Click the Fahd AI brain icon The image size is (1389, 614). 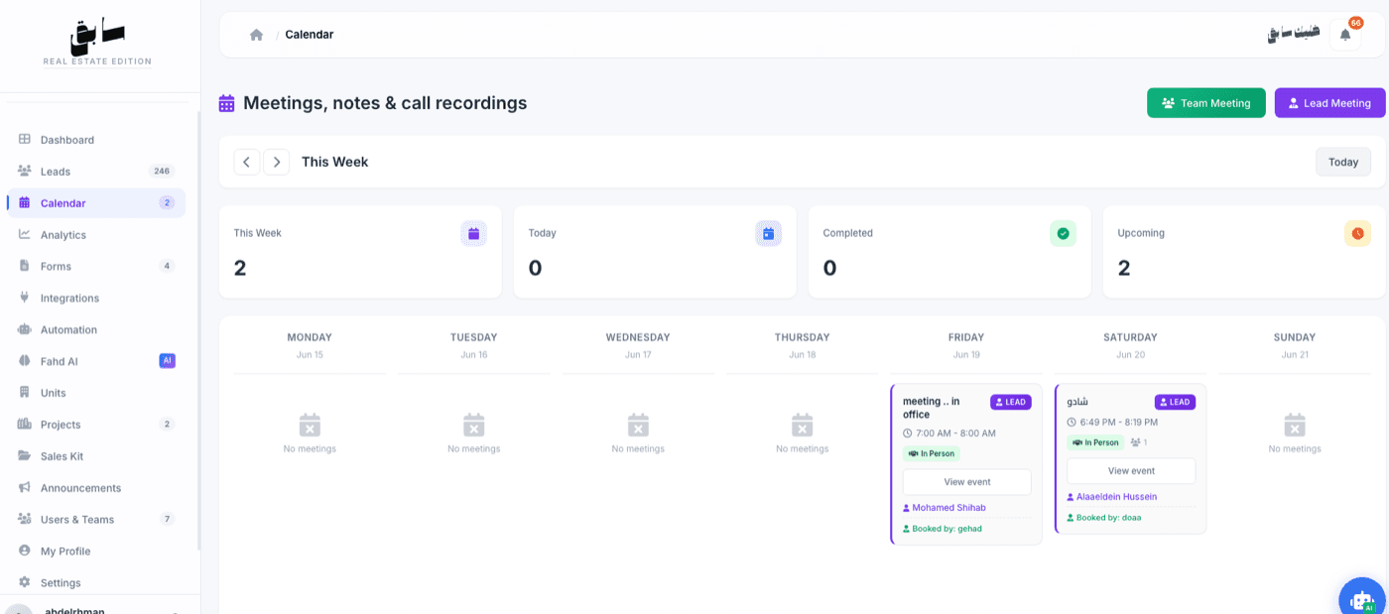tap(25, 361)
